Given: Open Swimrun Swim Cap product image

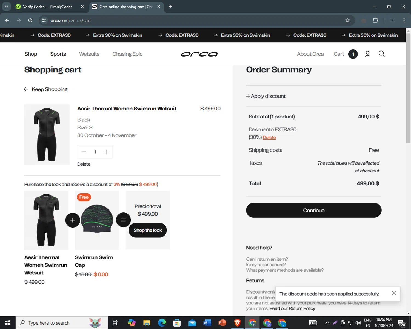Looking at the screenshot, I should tap(97, 220).
